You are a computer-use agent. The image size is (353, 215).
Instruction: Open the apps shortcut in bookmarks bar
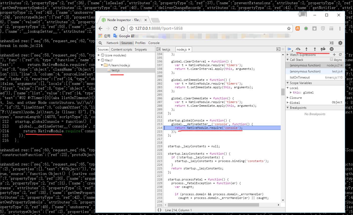[x=104, y=36]
